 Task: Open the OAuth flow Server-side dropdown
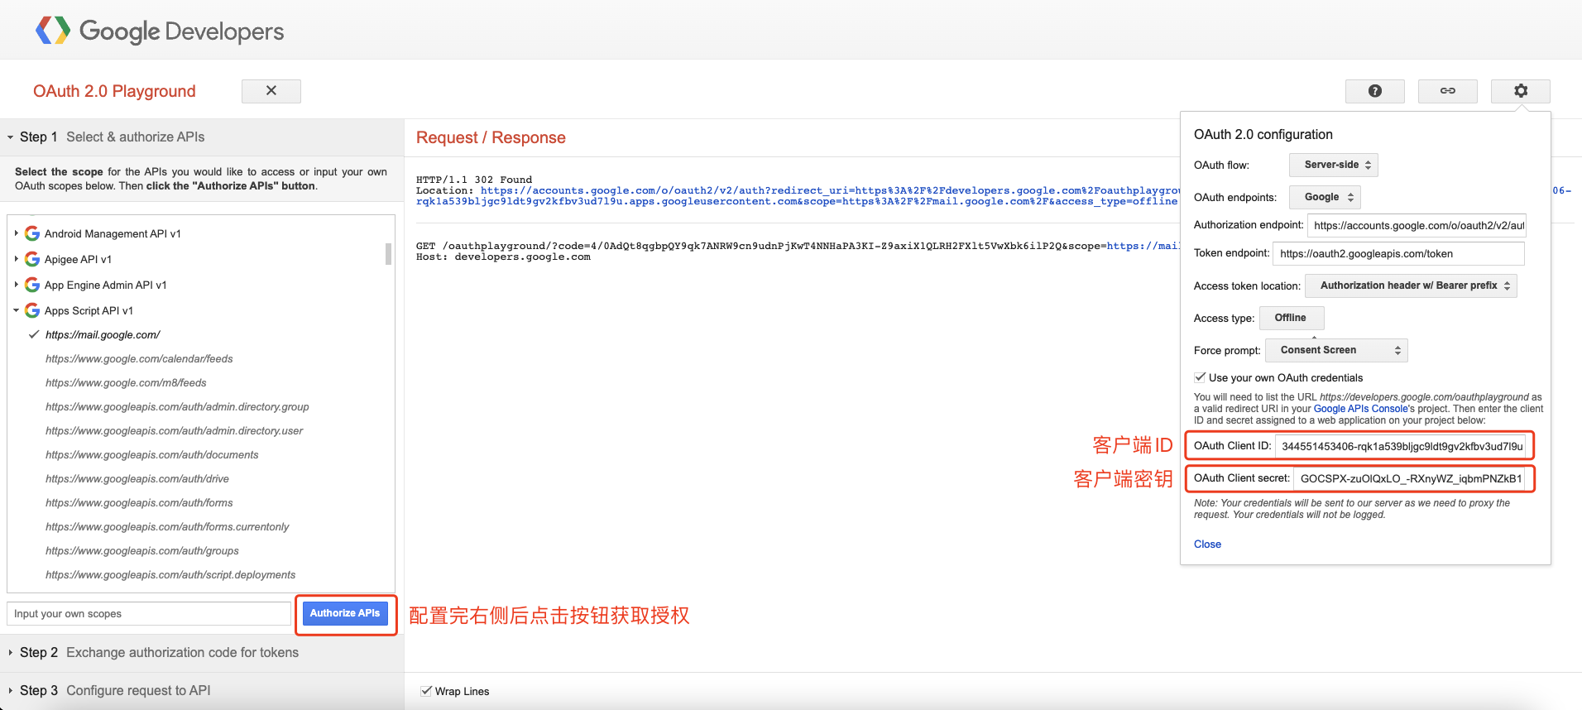coord(1333,165)
